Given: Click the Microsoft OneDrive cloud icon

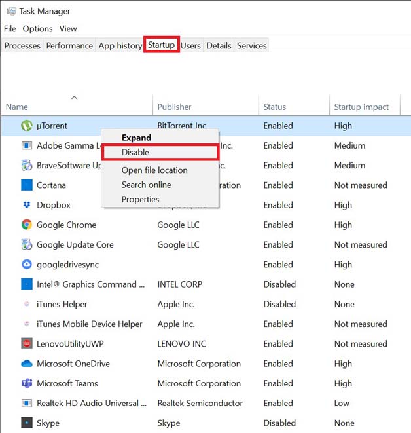Looking at the screenshot, I should point(27,364).
